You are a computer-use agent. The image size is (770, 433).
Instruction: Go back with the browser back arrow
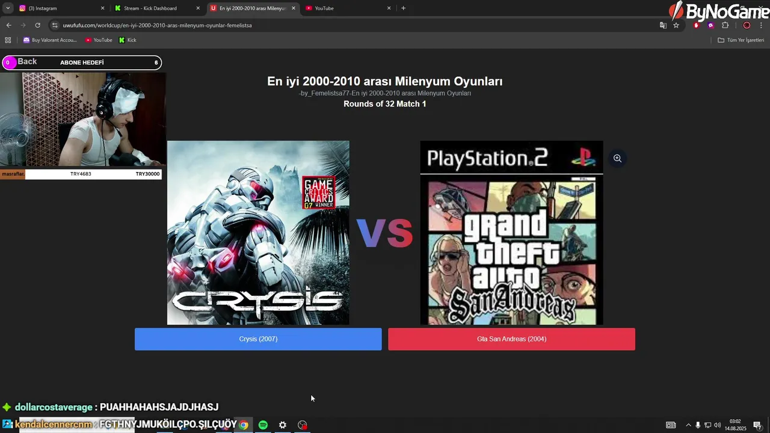tap(8, 25)
